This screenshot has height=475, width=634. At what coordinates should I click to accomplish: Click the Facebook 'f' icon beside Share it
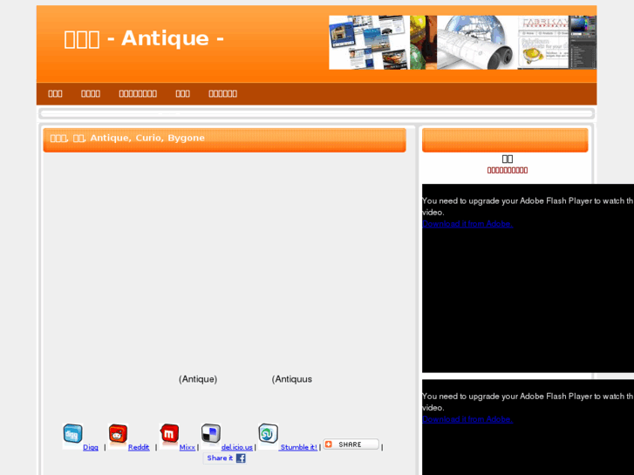click(241, 458)
